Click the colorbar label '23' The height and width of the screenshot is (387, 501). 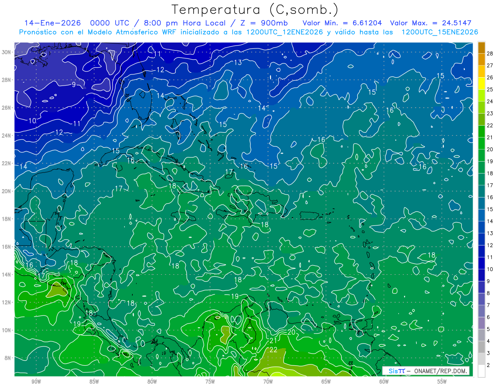click(x=490, y=113)
